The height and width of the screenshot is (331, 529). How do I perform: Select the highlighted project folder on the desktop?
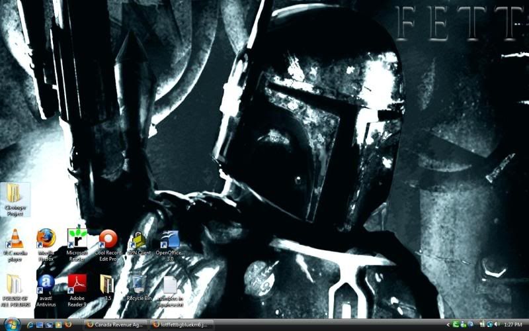pyautogui.click(x=15, y=200)
